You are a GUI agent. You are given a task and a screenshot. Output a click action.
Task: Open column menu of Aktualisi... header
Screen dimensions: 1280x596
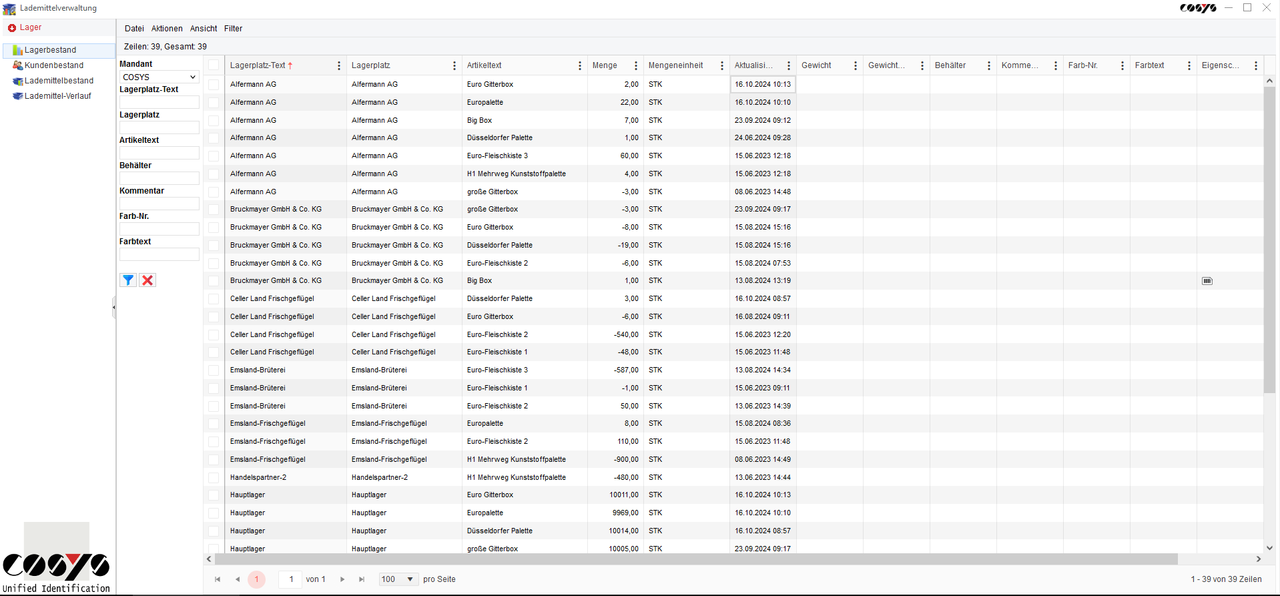(789, 65)
